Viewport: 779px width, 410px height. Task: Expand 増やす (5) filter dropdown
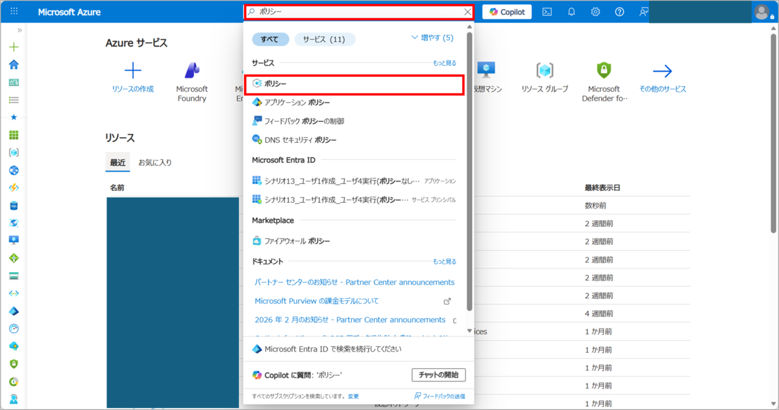pyautogui.click(x=432, y=38)
